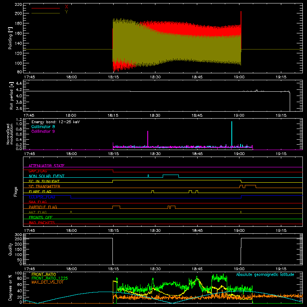The height and width of the screenshot is (307, 307).
Task: Click the 19:00 tick below Roll period plot
Action: pos(239,116)
